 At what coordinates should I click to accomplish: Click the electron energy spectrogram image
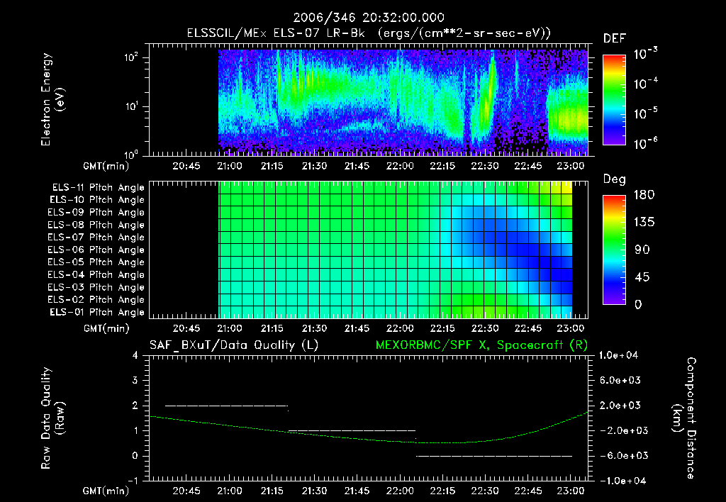pyautogui.click(x=403, y=103)
